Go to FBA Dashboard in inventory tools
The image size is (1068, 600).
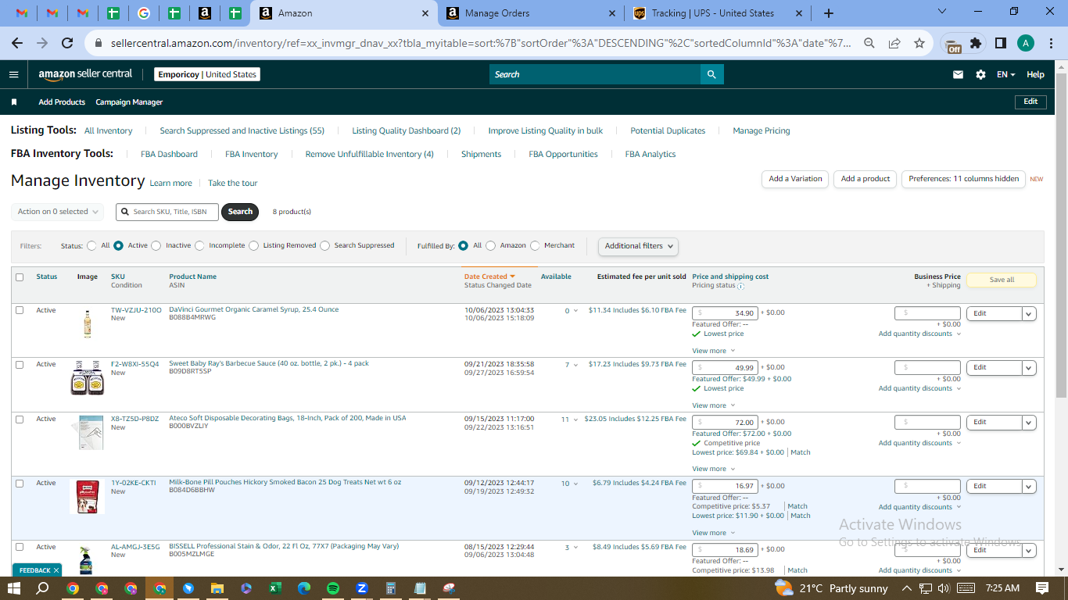pos(169,155)
